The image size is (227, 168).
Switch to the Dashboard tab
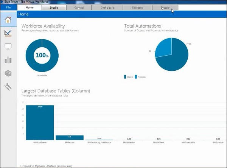(107, 8)
